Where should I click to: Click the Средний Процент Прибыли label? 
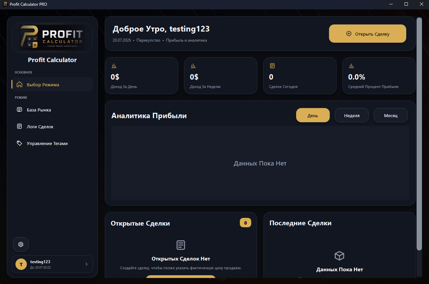tap(373, 87)
